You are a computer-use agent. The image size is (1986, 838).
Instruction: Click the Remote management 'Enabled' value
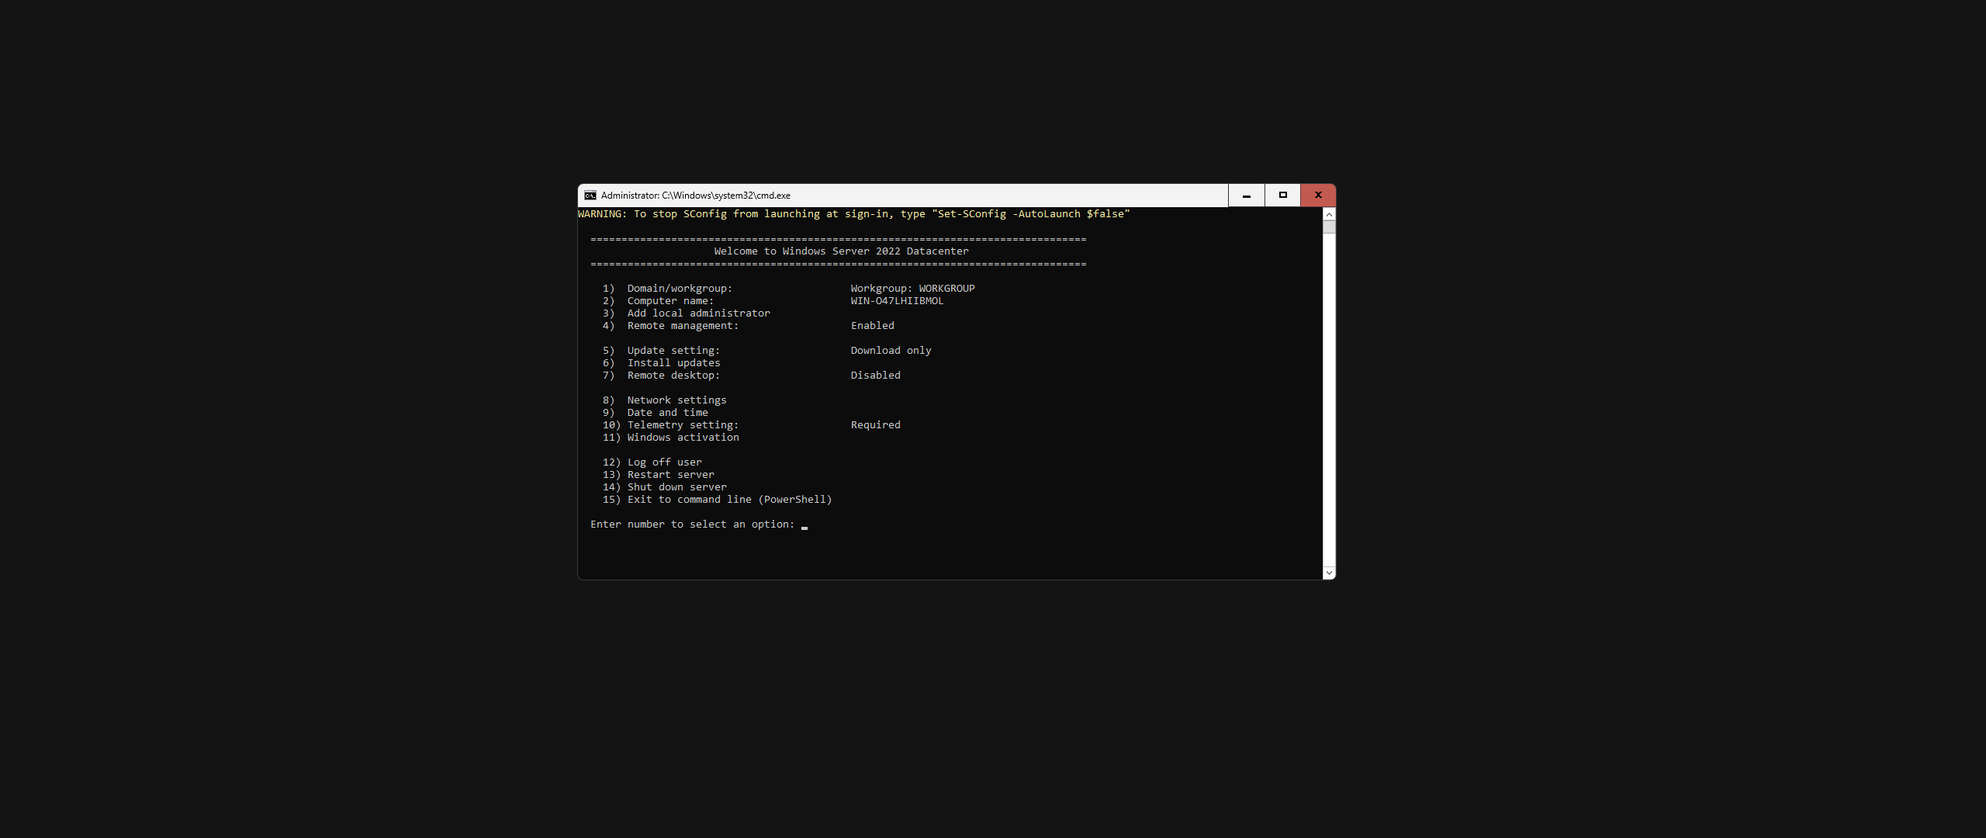(872, 326)
